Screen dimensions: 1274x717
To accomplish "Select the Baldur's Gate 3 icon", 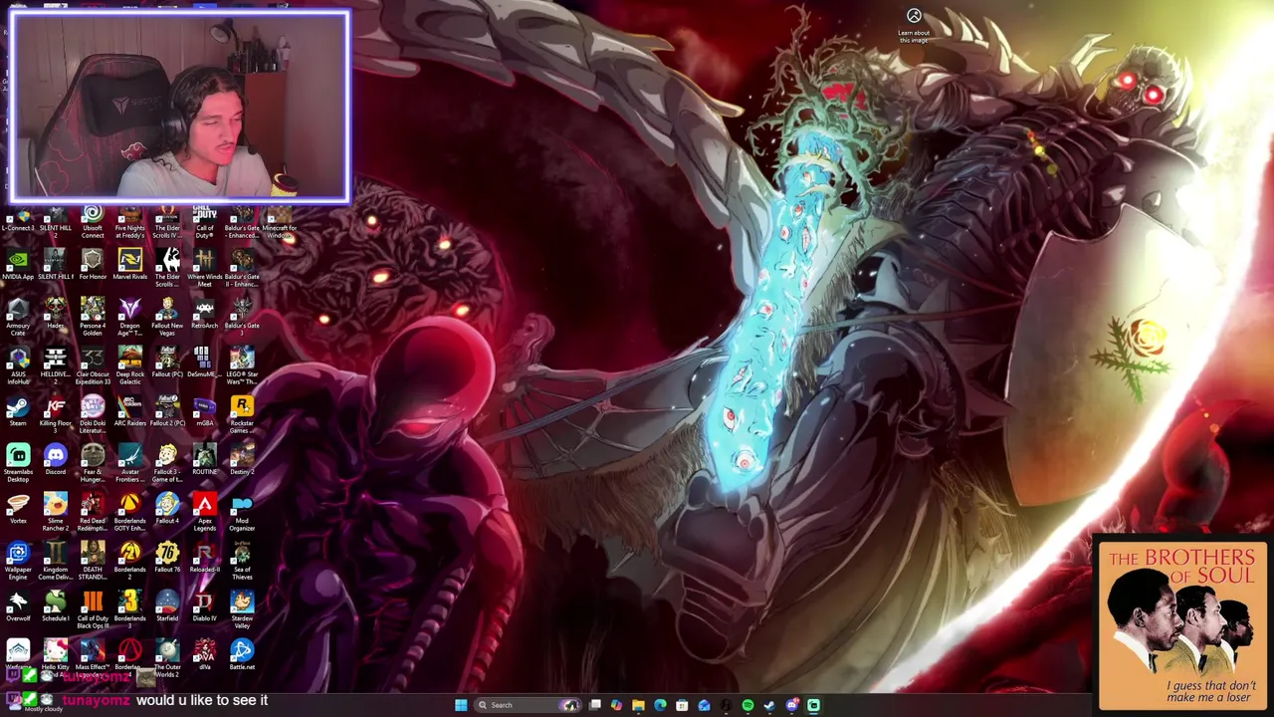I will (242, 317).
